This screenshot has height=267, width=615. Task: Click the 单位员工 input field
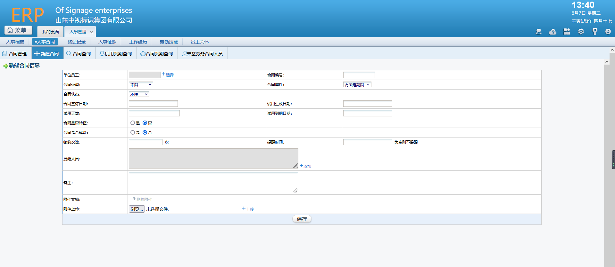tap(145, 75)
